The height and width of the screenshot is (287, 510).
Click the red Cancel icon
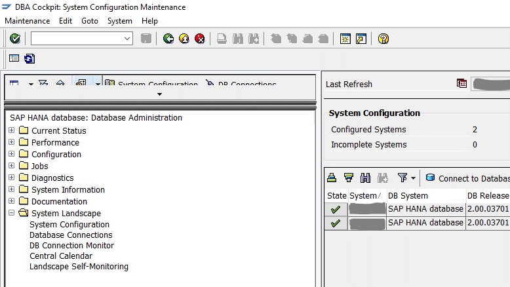[x=199, y=39]
